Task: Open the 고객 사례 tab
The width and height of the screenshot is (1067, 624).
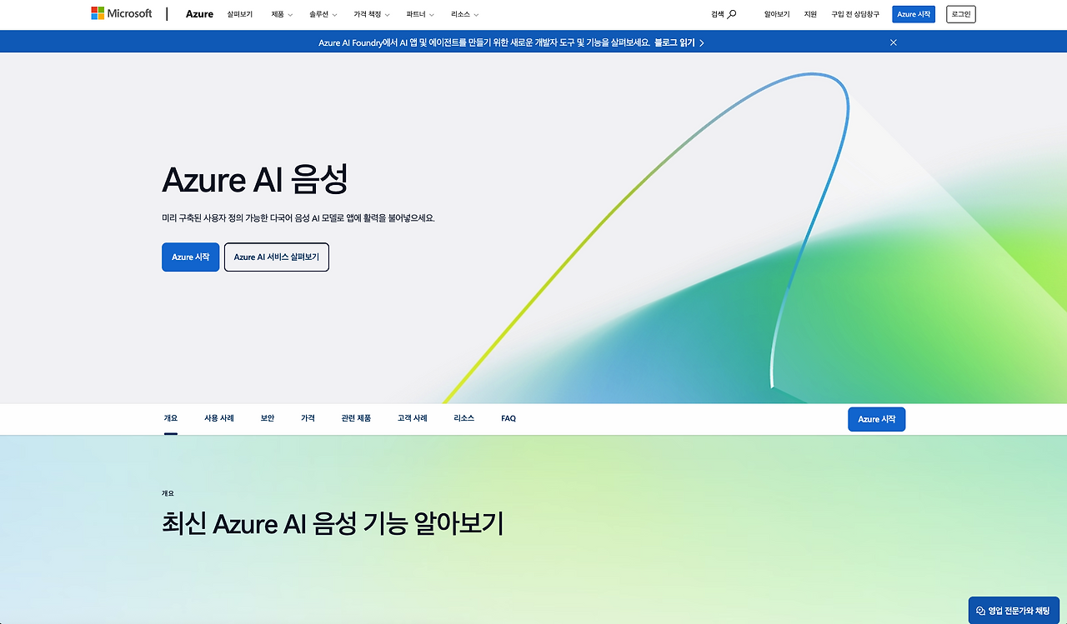Action: (x=411, y=418)
